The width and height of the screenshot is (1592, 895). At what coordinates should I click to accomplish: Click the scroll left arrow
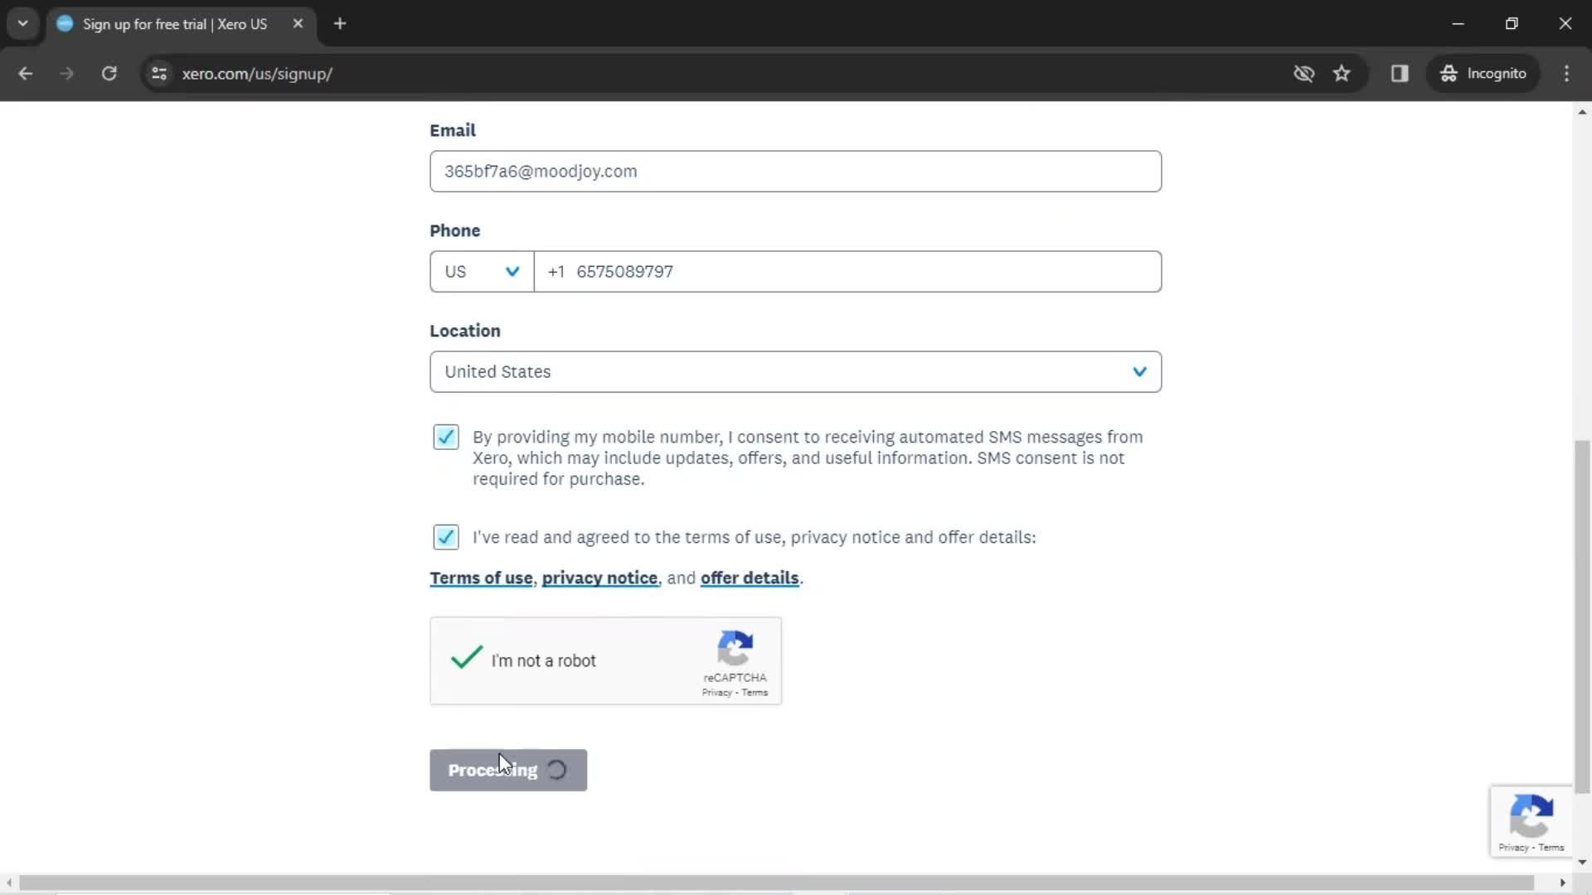[x=9, y=883]
